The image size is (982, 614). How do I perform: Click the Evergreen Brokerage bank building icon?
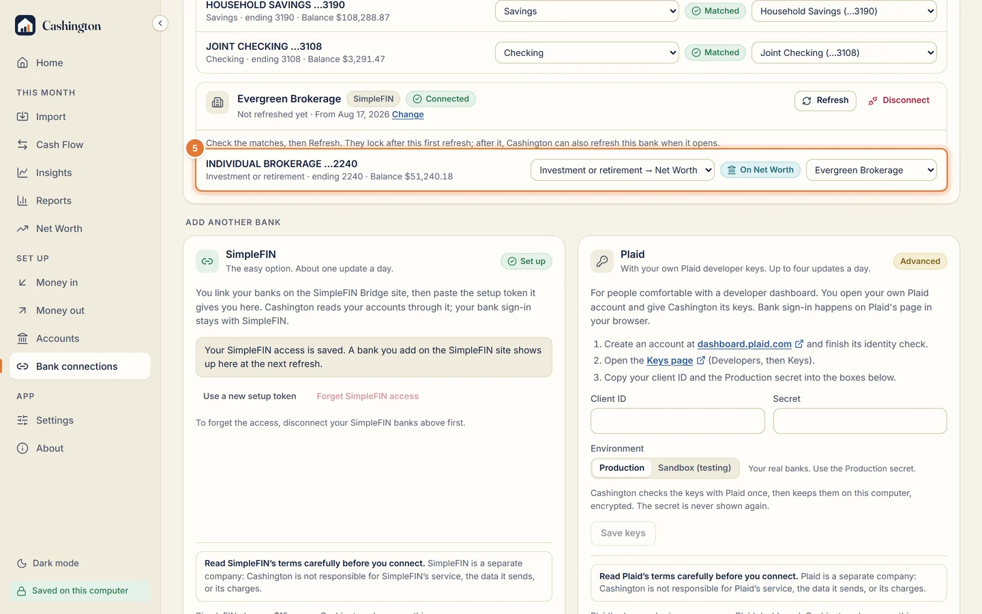(218, 102)
